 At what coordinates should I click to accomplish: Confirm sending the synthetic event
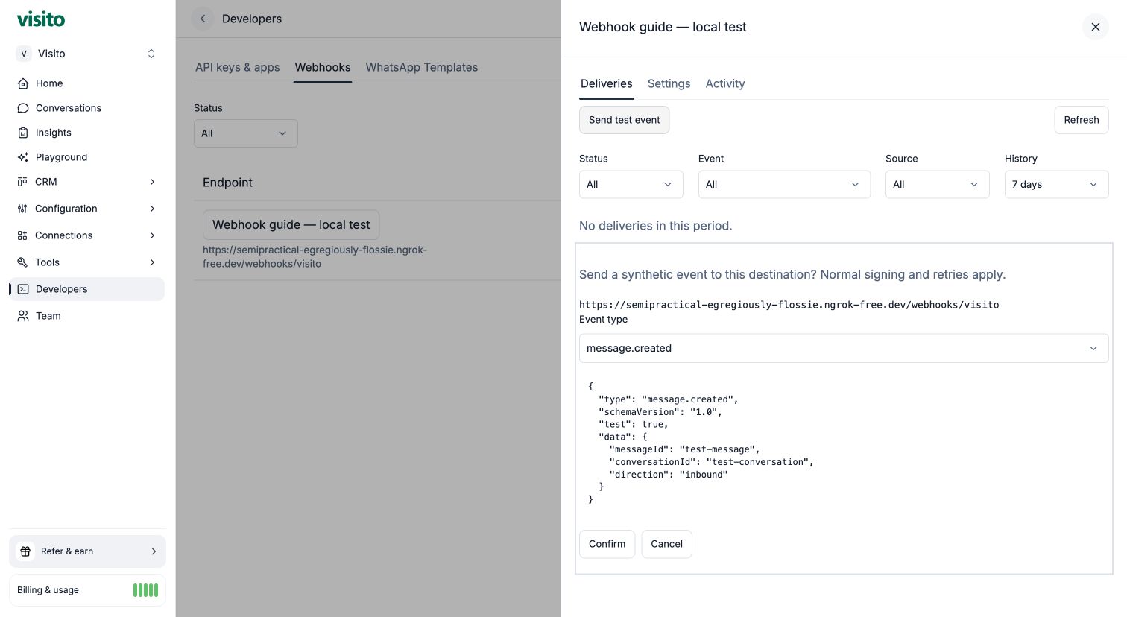pos(607,544)
